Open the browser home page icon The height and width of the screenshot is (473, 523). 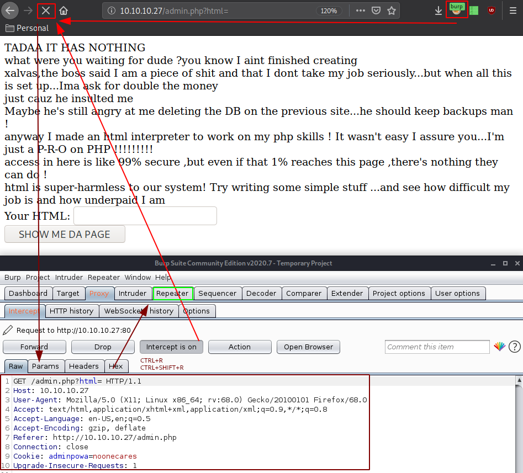point(64,10)
